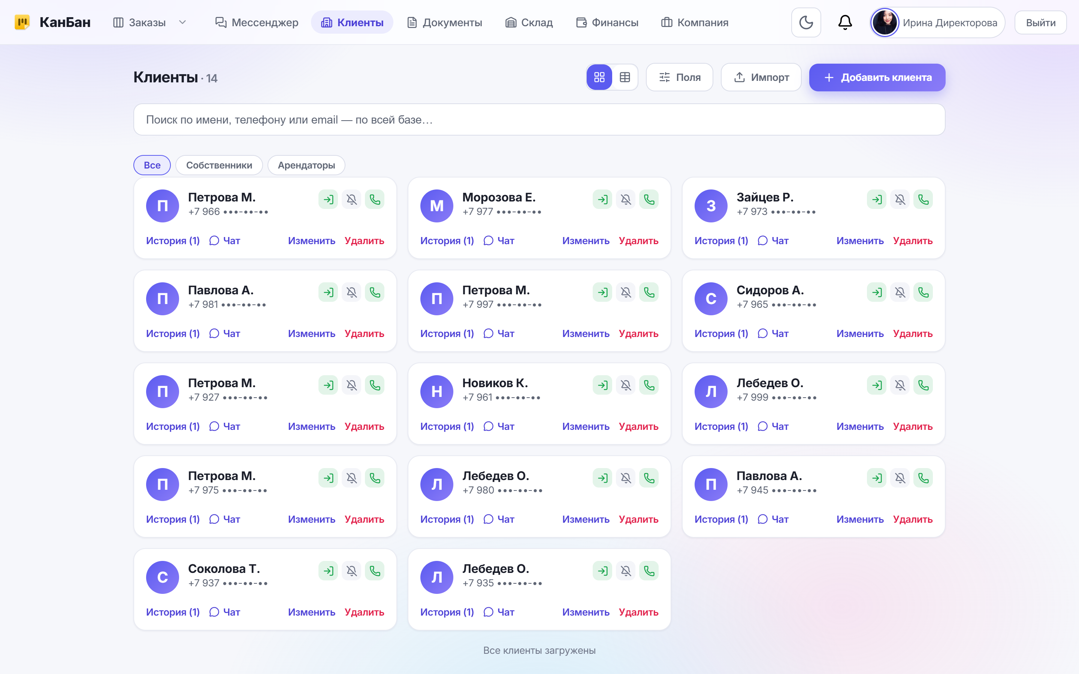Call Соколова Т. with the phone icon
Viewport: 1079px width, 674px height.
pos(375,571)
